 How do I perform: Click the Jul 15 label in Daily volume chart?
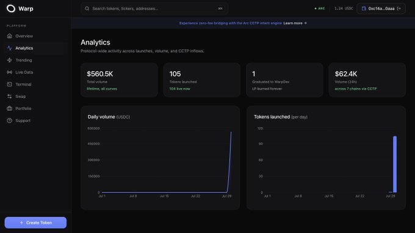[x=164, y=196]
